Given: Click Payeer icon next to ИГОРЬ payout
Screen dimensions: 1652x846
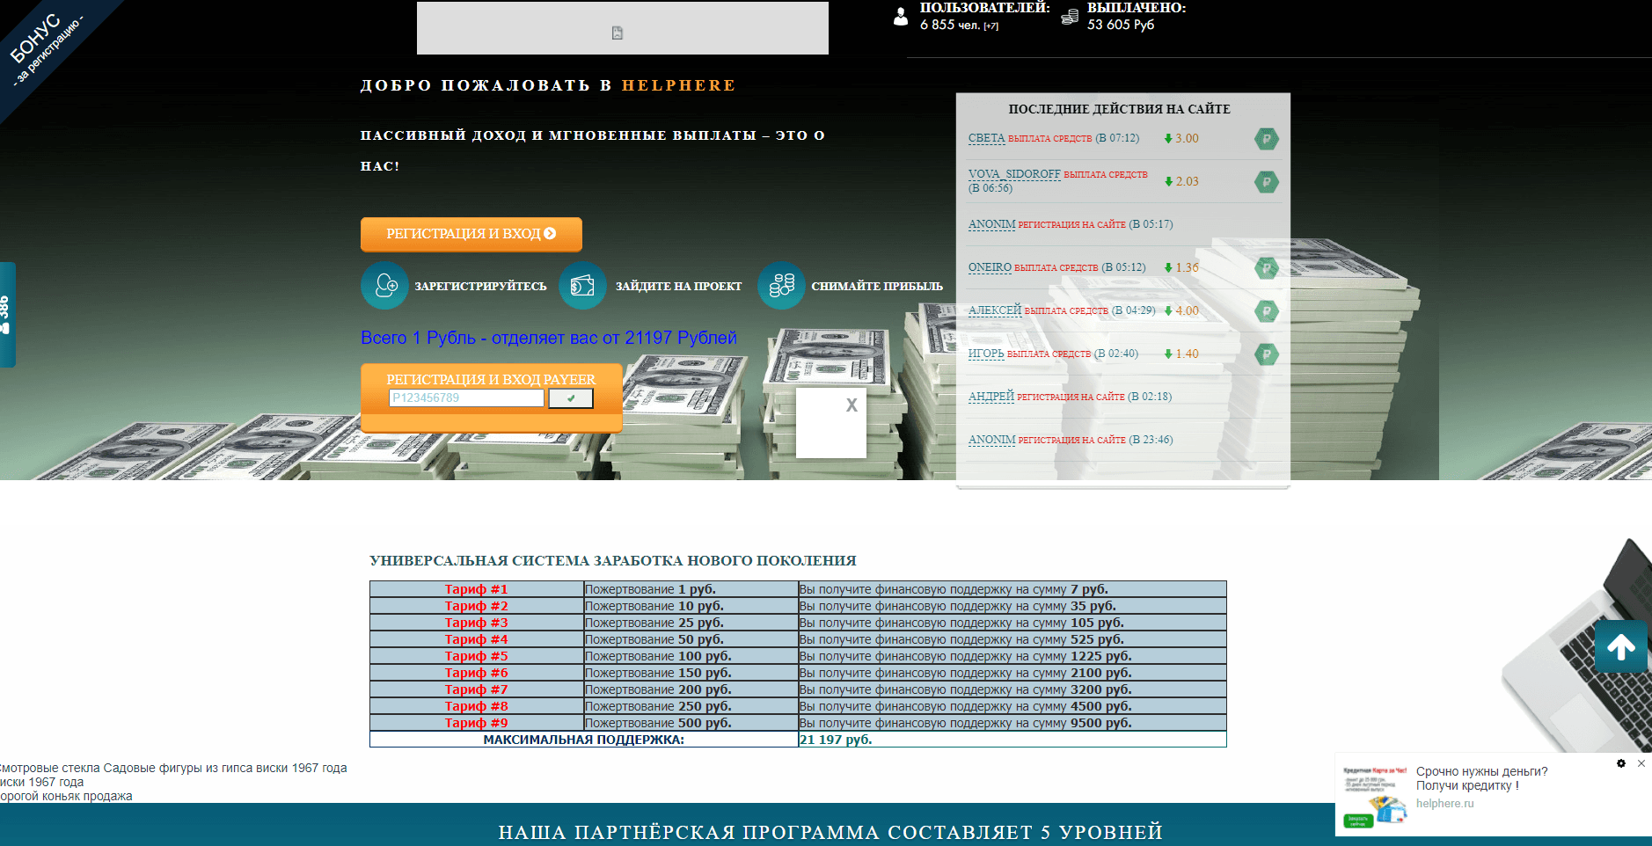Looking at the screenshot, I should 1266,354.
